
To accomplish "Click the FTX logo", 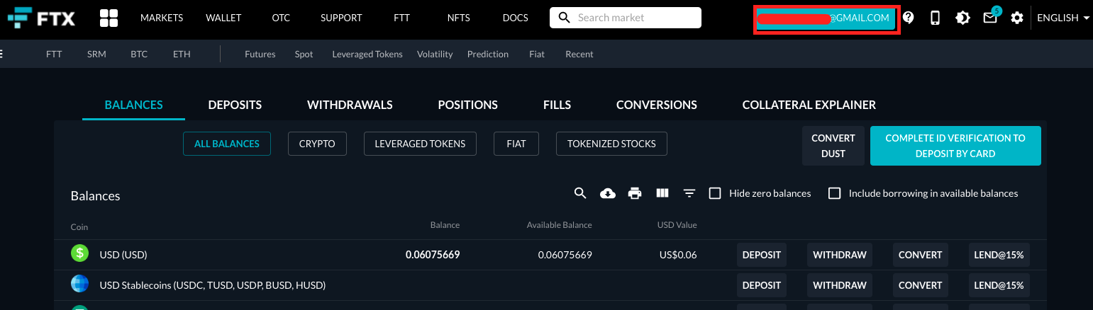I will pyautogui.click(x=41, y=18).
